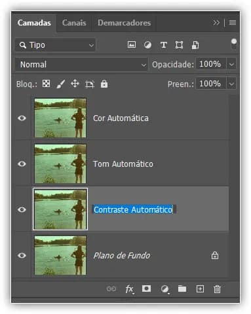Switch to the Canais tab
The width and height of the screenshot is (251, 314).
[x=74, y=23]
